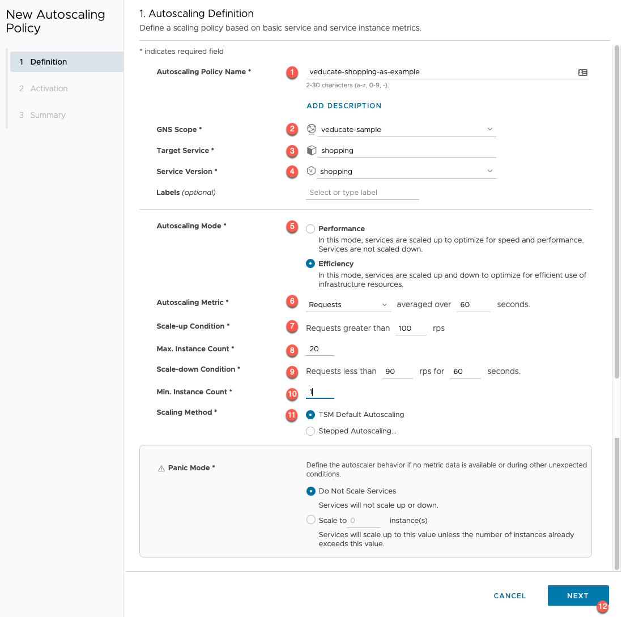This screenshot has height=617, width=622.
Task: Click the '2-30 characters (a-z, 0-9, -).' hint
Action: pos(347,86)
